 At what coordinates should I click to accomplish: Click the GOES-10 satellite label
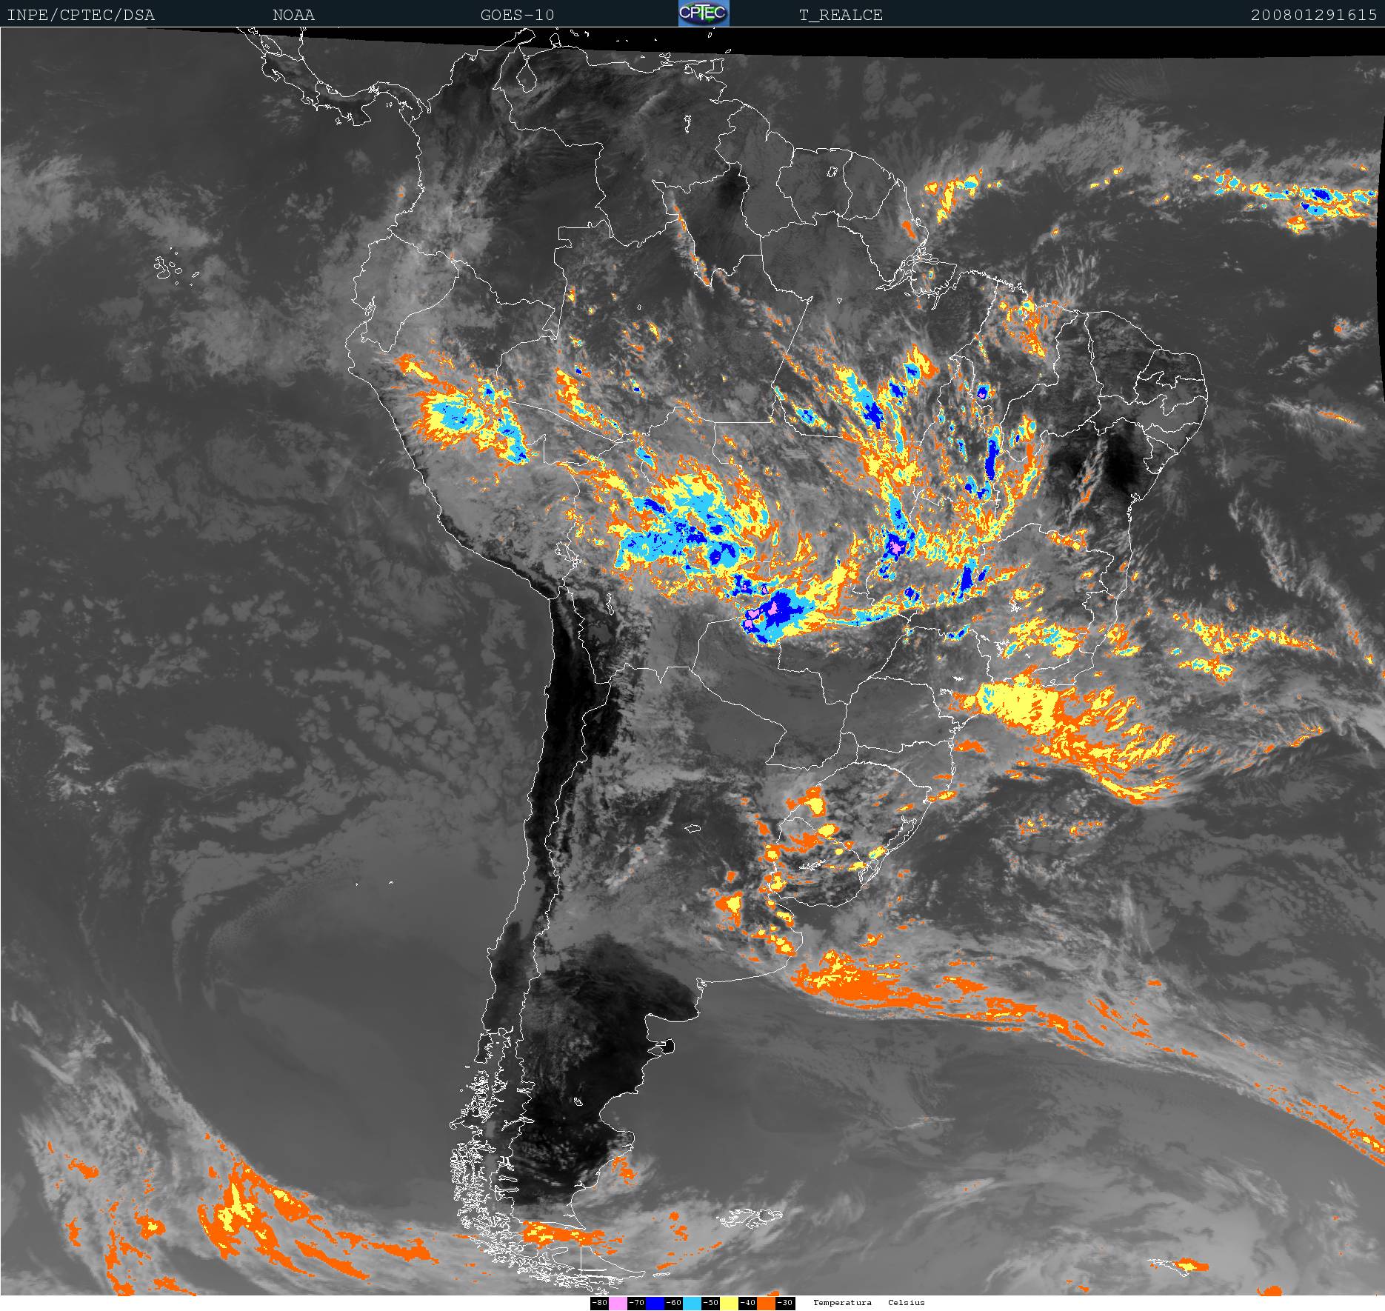pos(517,15)
